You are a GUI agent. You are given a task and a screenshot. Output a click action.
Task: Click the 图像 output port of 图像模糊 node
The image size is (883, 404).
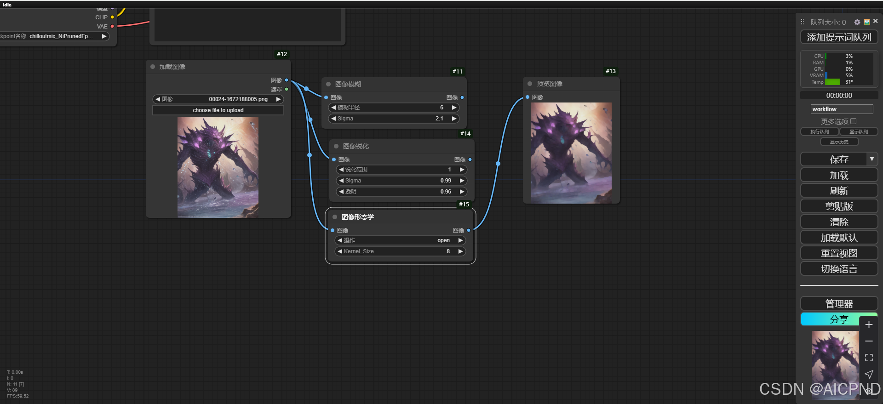[462, 97]
